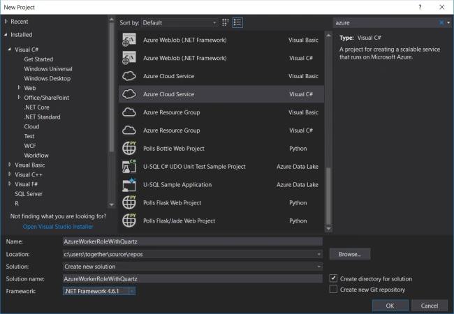Click the template list scrollbar thumb
The width and height of the screenshot is (454, 314).
(328, 196)
